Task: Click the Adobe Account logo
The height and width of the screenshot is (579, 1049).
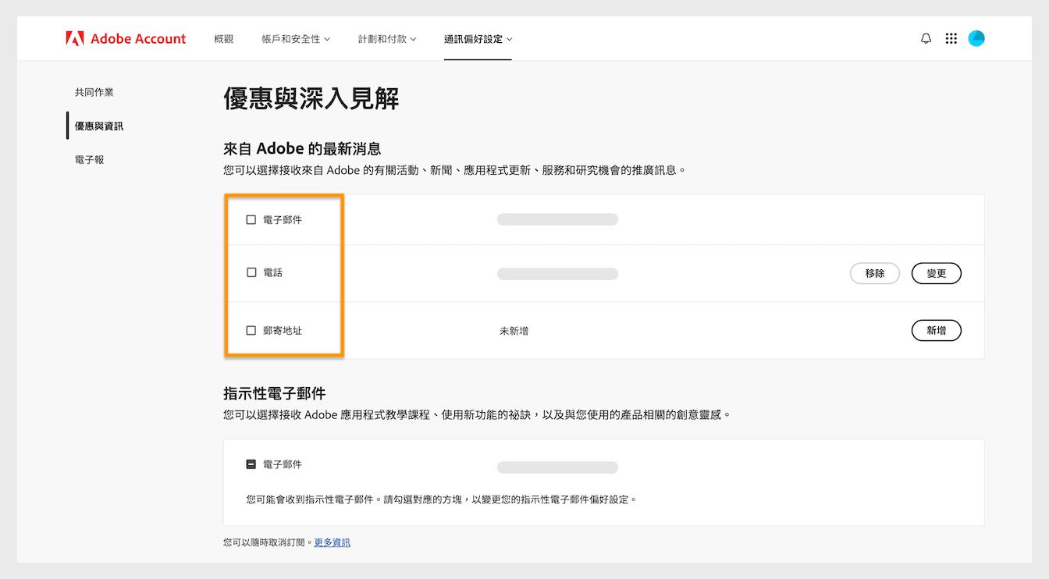Action: coord(125,37)
